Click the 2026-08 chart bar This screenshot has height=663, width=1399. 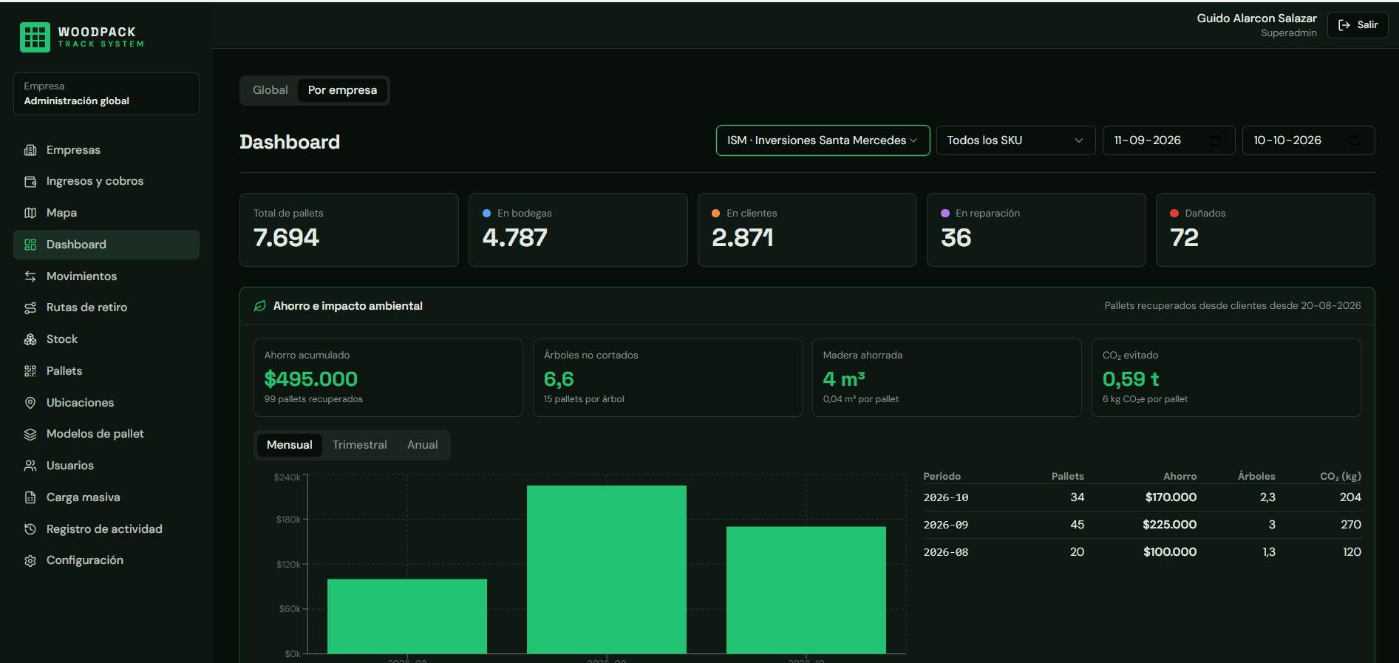click(x=407, y=616)
